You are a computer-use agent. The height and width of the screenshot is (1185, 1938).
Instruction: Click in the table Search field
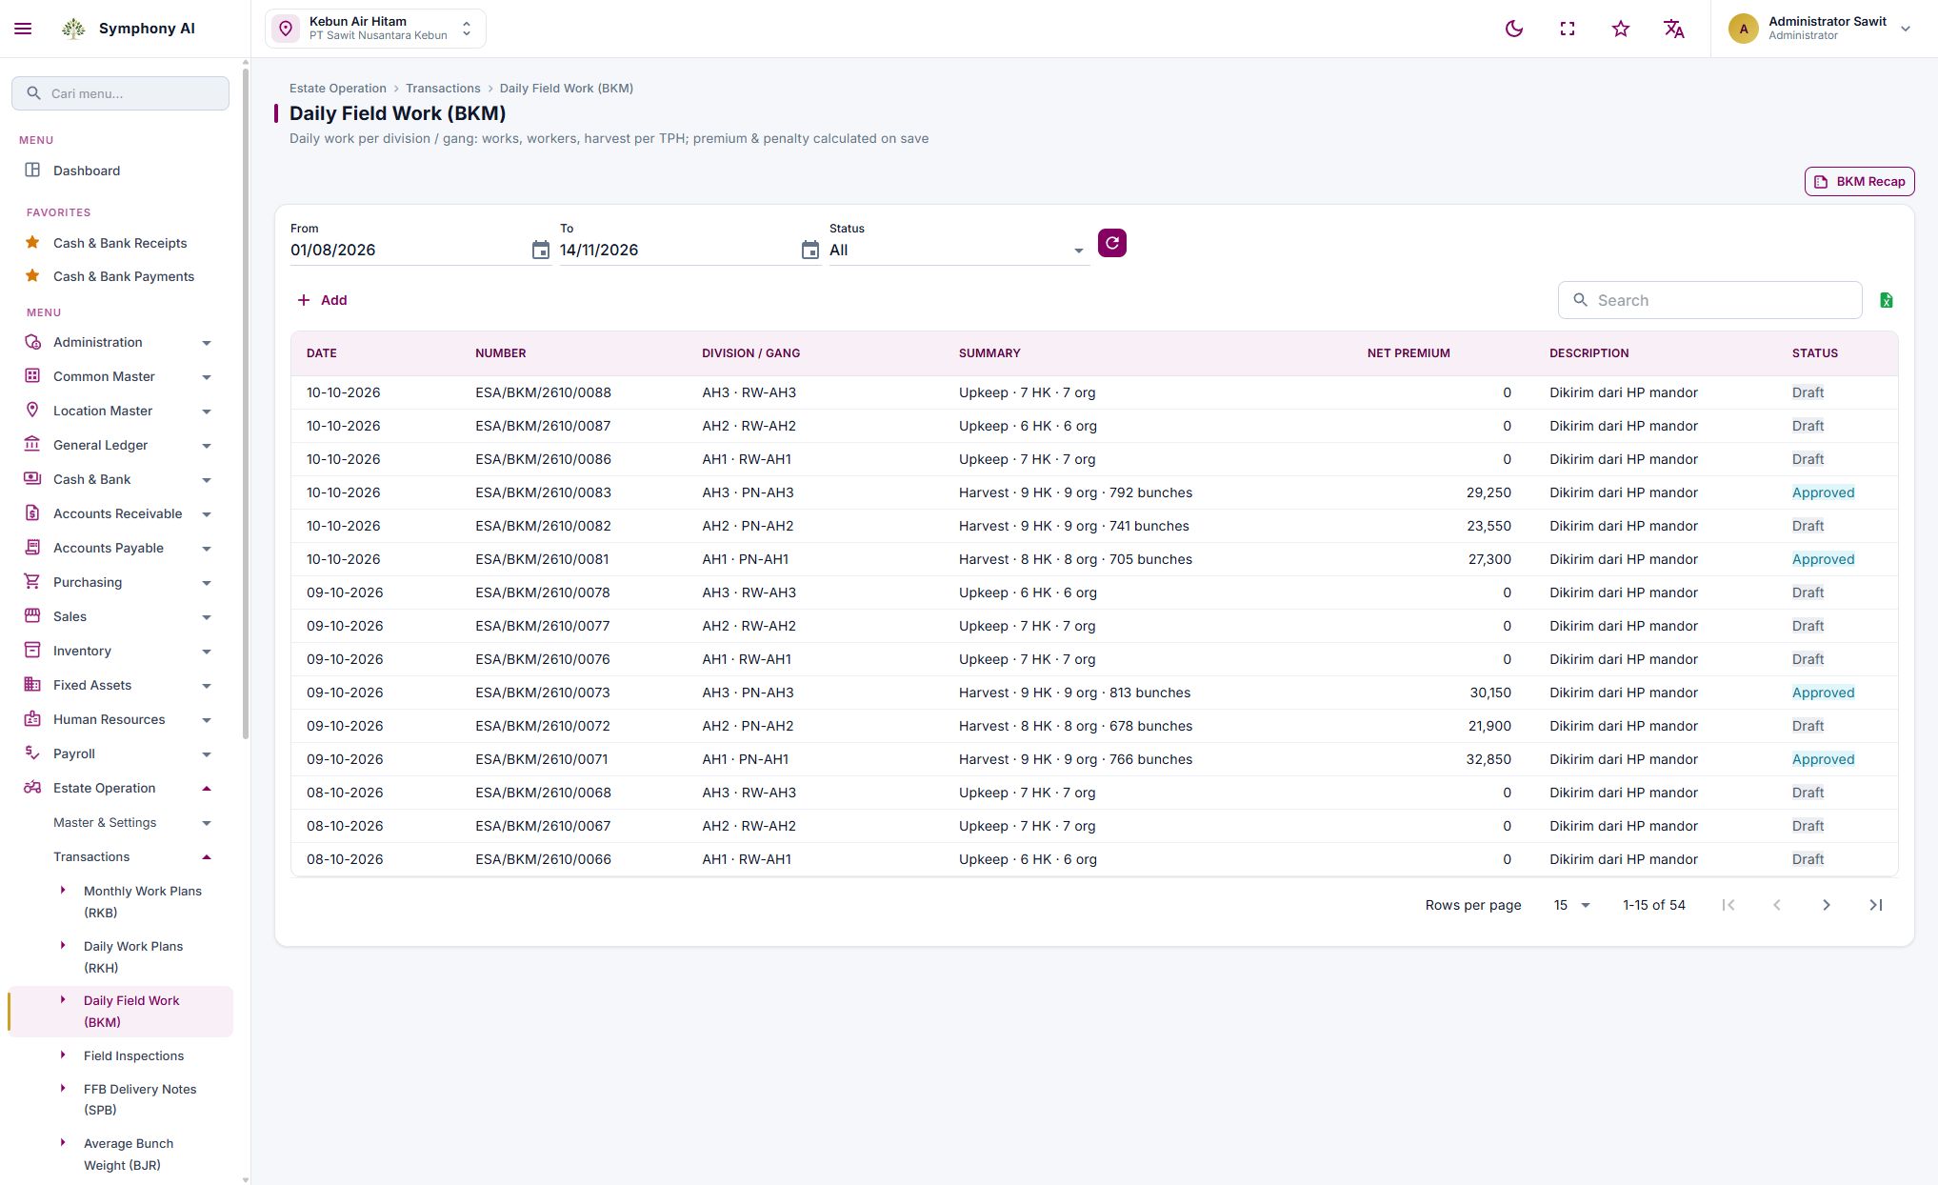point(1709,300)
